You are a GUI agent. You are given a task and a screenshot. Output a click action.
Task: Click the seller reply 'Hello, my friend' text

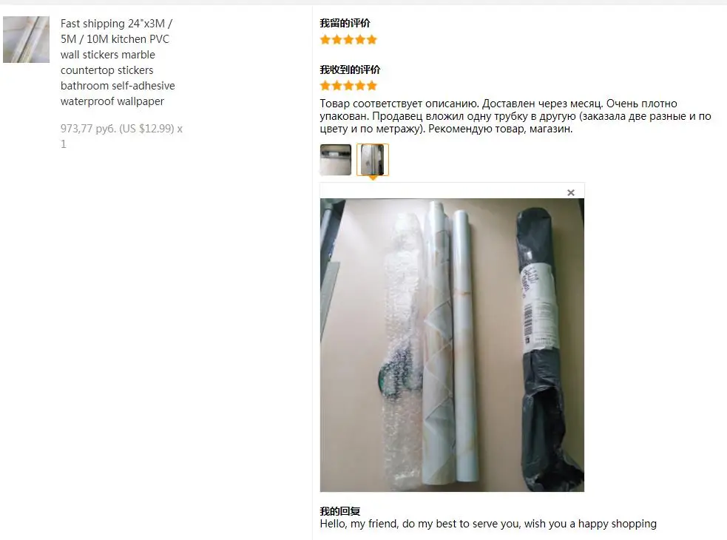(488, 524)
